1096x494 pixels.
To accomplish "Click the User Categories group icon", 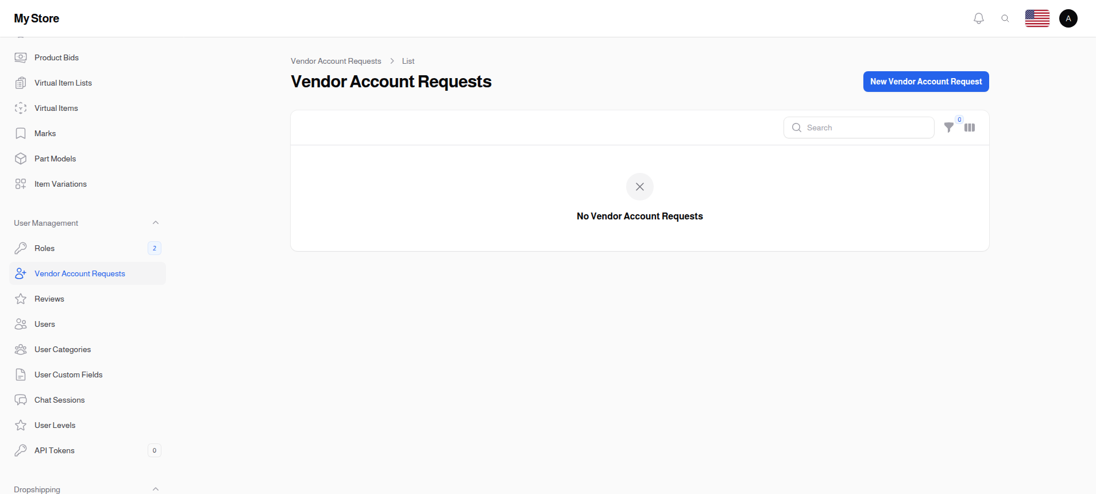I will (x=21, y=349).
